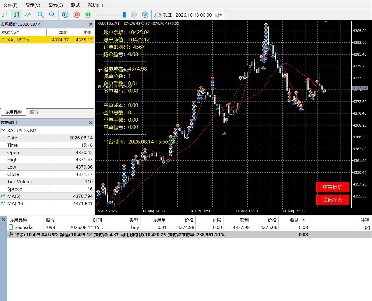The height and width of the screenshot is (301, 372).
Task: Click the MA(20) indicator icon in data window
Action: point(3,203)
